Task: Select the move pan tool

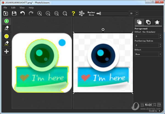Action: point(7,52)
